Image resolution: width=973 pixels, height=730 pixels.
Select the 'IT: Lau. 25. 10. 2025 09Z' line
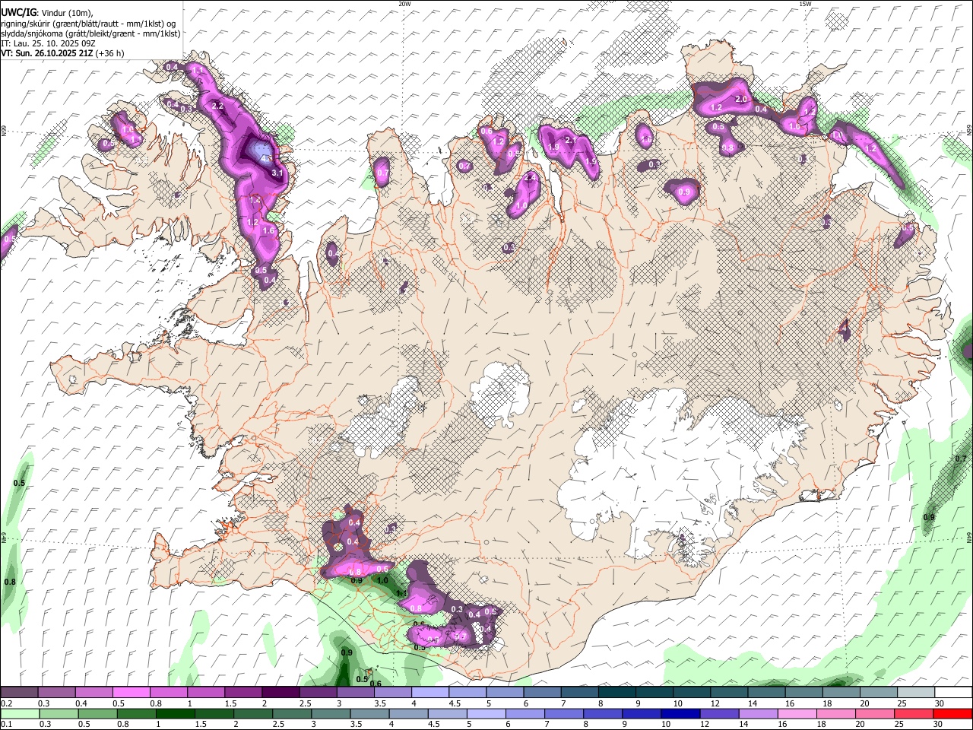[x=49, y=43]
